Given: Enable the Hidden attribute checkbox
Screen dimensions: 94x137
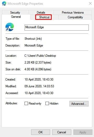Looking at the screenshot, I should (x=47, y=103).
